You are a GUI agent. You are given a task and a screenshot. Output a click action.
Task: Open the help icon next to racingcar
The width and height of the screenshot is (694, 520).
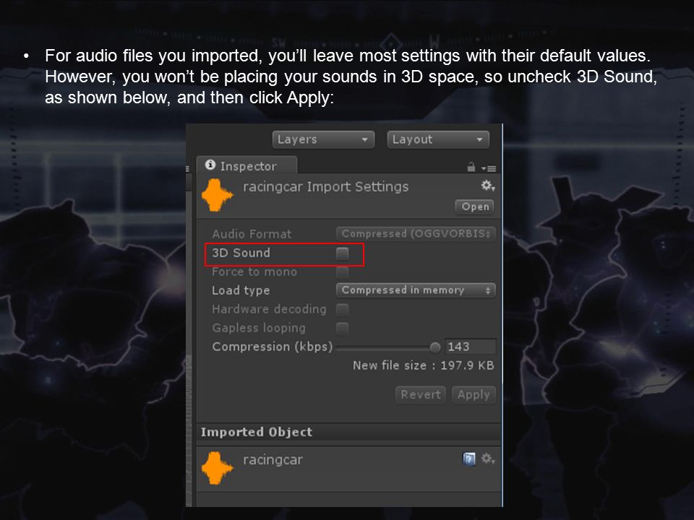tap(468, 459)
